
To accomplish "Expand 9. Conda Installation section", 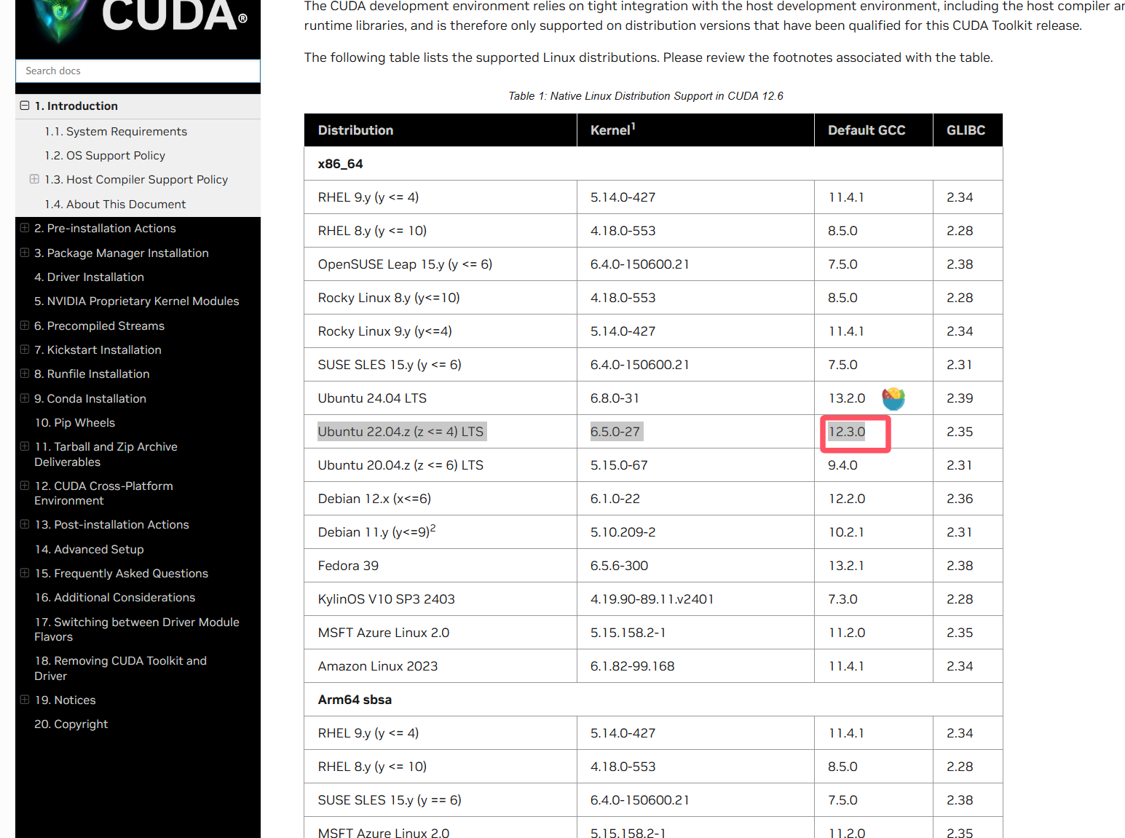I will pos(25,398).
